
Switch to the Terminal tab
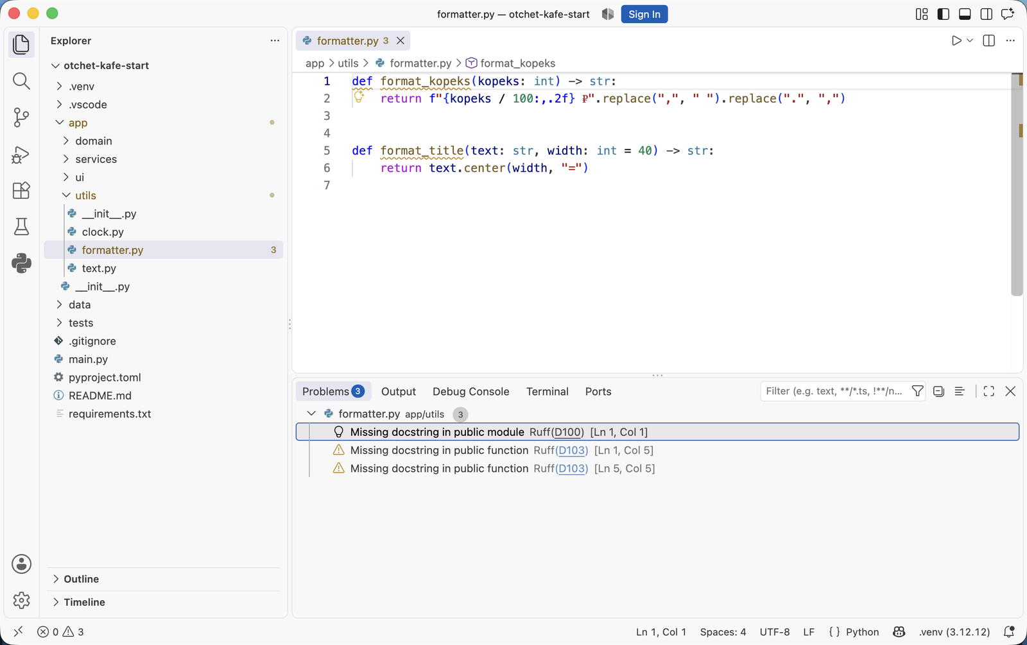(548, 391)
